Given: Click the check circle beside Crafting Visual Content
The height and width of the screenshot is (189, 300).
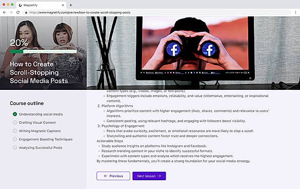Looking at the screenshot, I should (x=15, y=122).
